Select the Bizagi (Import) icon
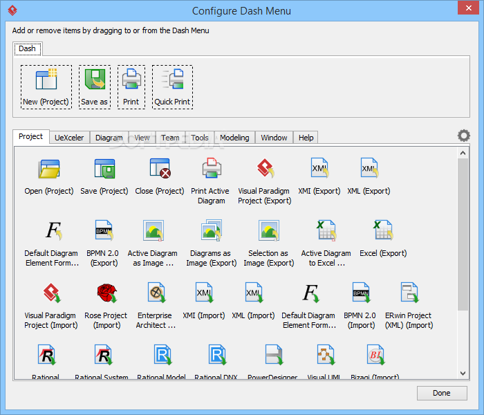This screenshot has width=484, height=415. [375, 355]
